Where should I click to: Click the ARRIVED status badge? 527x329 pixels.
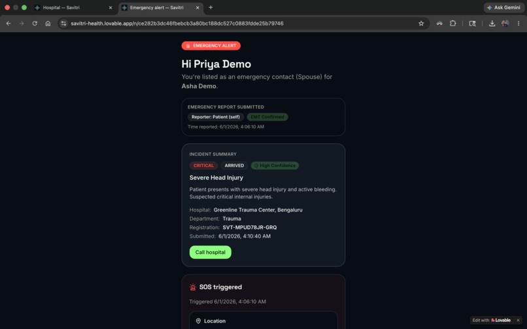[234, 166]
